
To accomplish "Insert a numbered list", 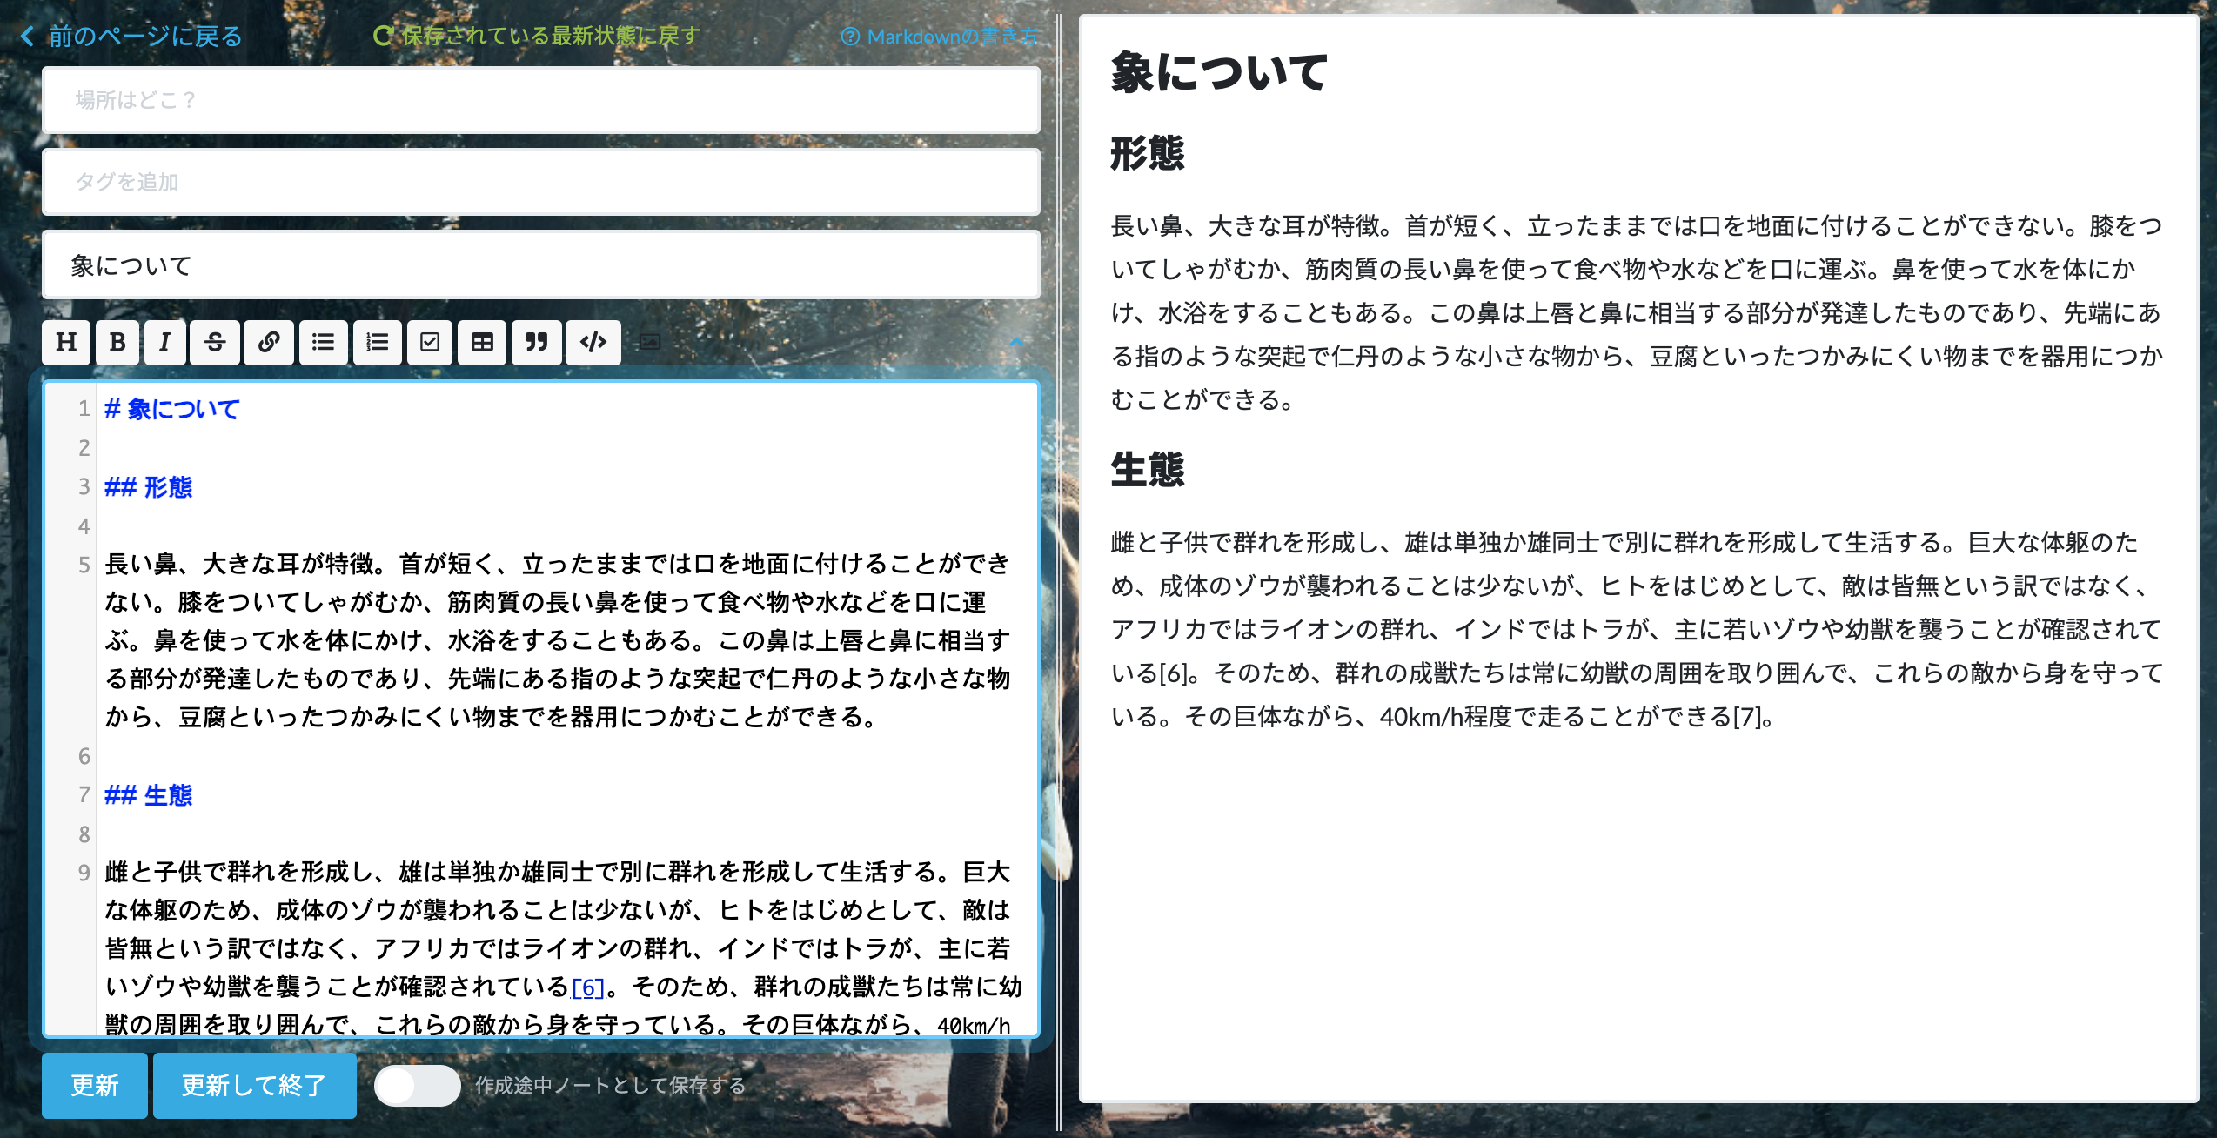I will tap(378, 342).
